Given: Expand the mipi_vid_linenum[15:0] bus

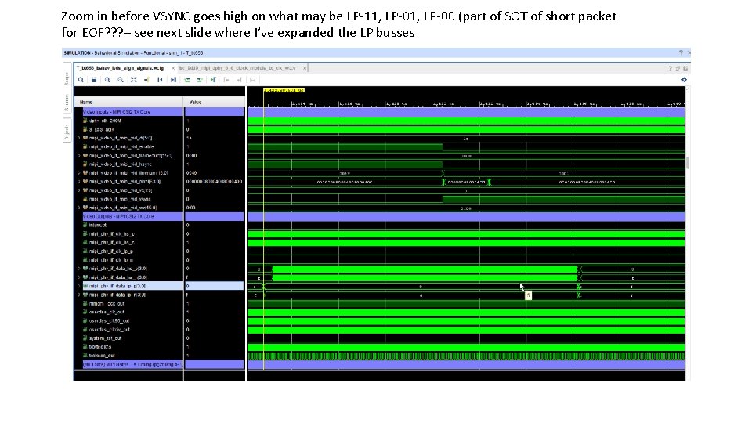Looking at the screenshot, I should point(79,172).
